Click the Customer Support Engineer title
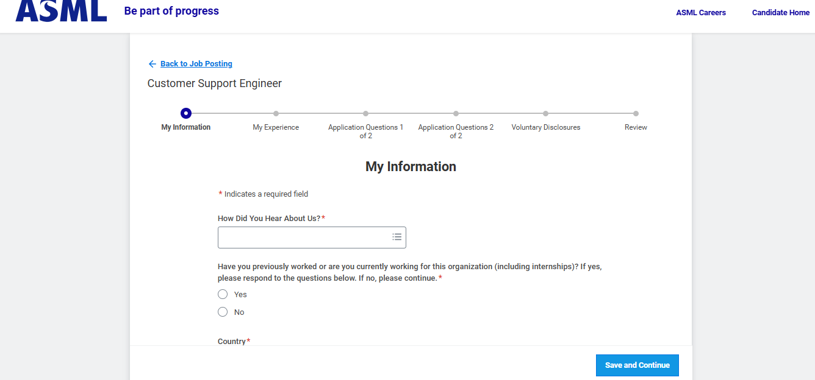Image resolution: width=815 pixels, height=380 pixels. pos(215,83)
